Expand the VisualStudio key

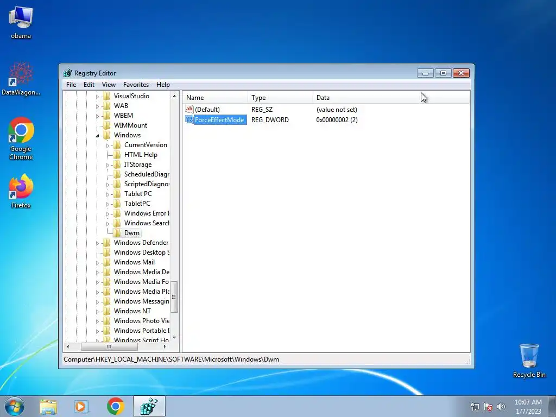(x=97, y=97)
